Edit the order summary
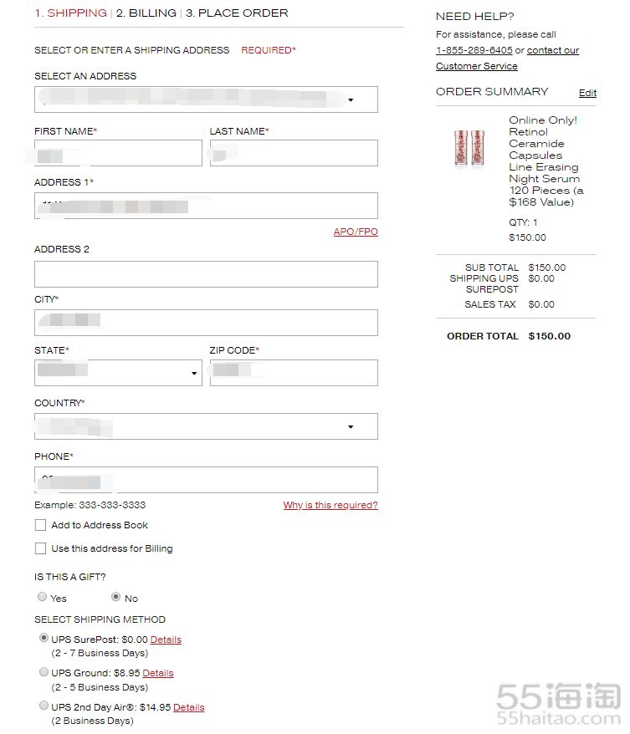The height and width of the screenshot is (734, 630). click(x=587, y=93)
